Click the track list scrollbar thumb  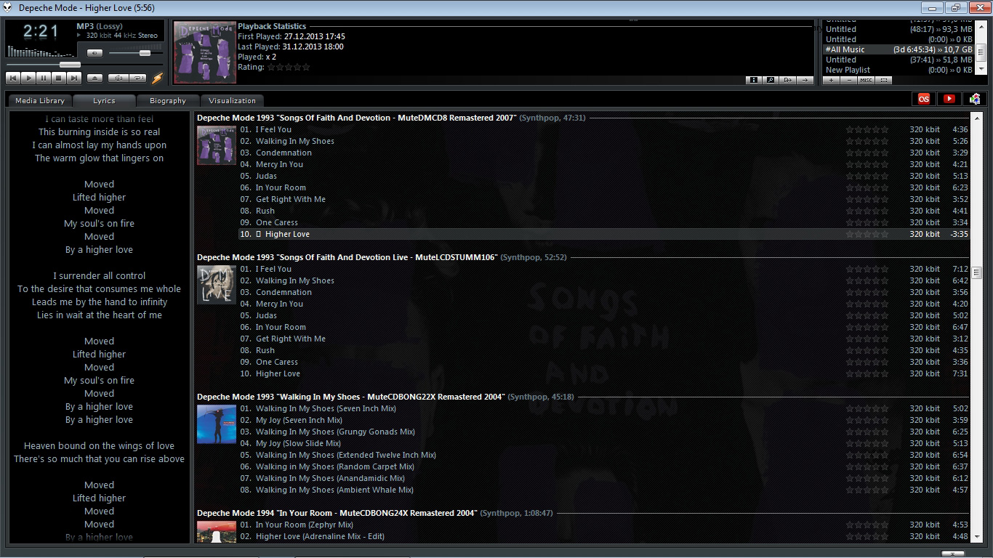tap(976, 272)
